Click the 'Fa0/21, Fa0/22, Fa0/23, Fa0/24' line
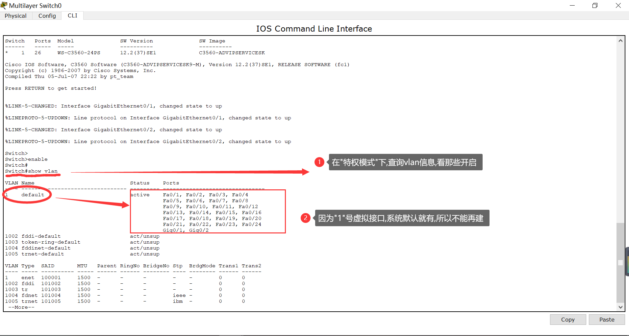629x336 pixels. click(212, 225)
